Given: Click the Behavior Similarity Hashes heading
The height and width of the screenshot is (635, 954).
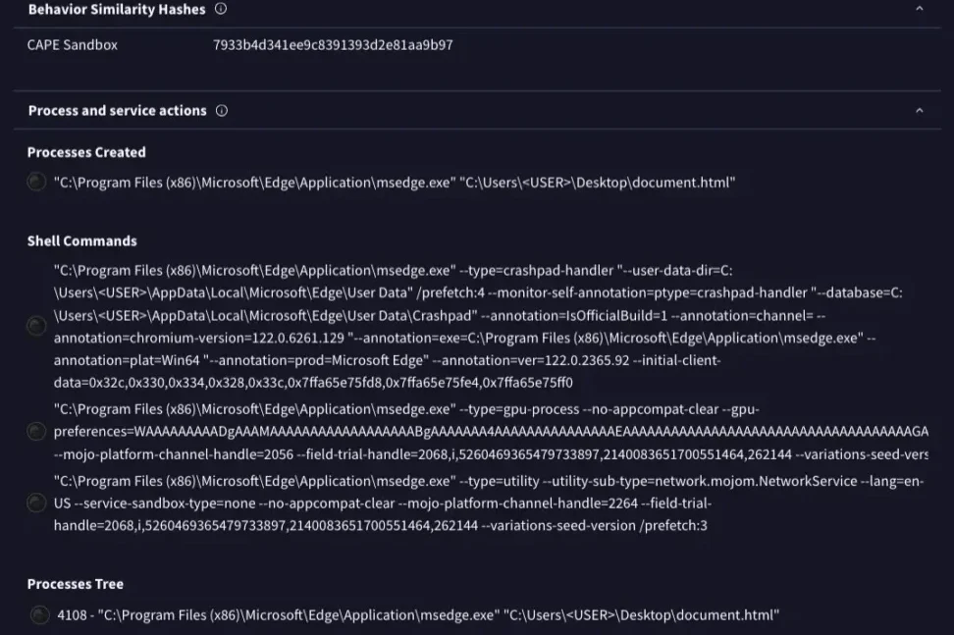Looking at the screenshot, I should click(x=117, y=9).
